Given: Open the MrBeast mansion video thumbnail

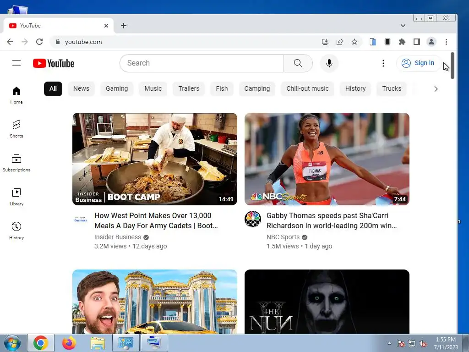Looking at the screenshot, I should tap(155, 302).
